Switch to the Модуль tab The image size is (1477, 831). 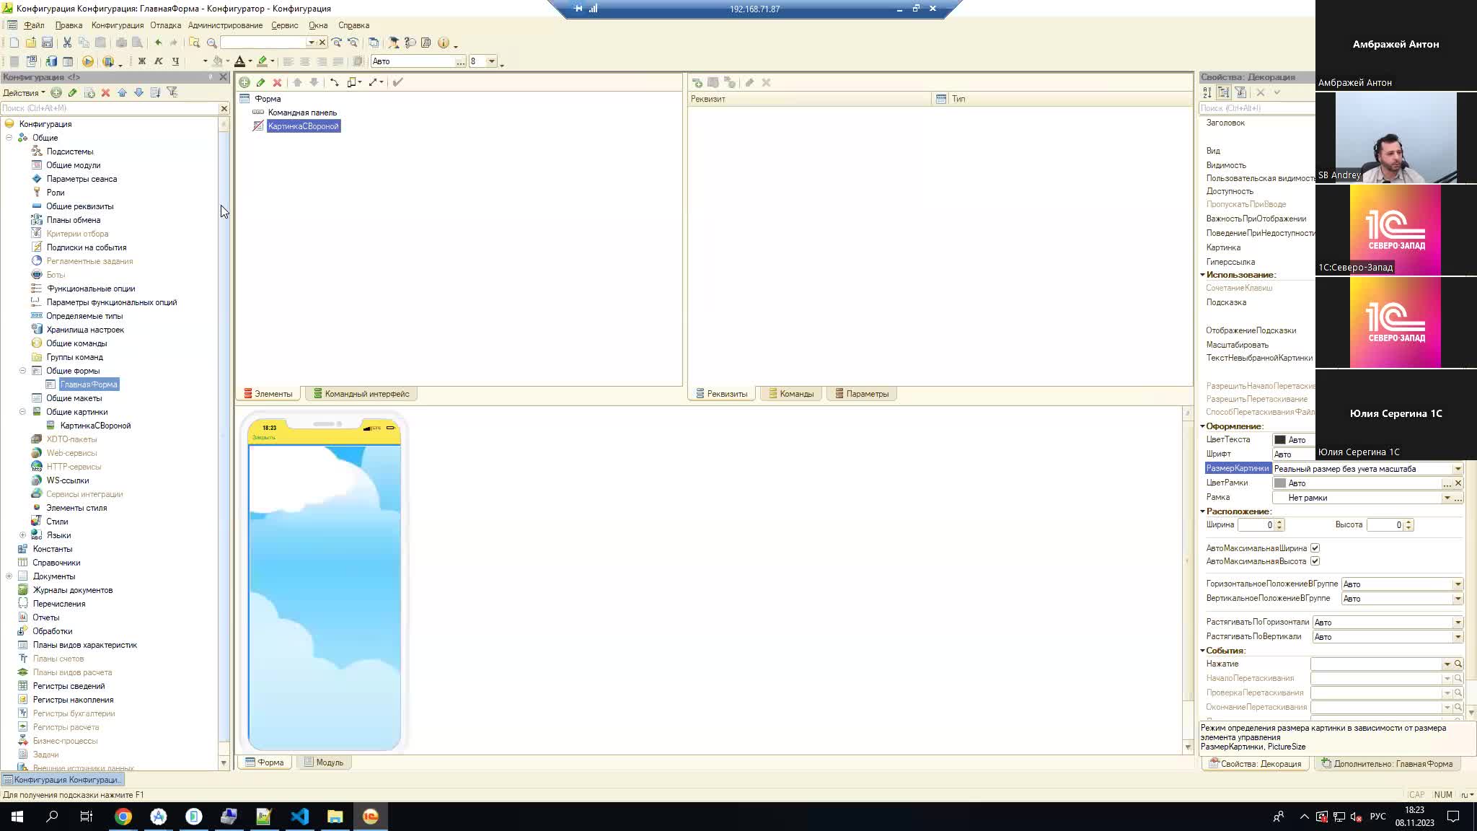coord(324,762)
